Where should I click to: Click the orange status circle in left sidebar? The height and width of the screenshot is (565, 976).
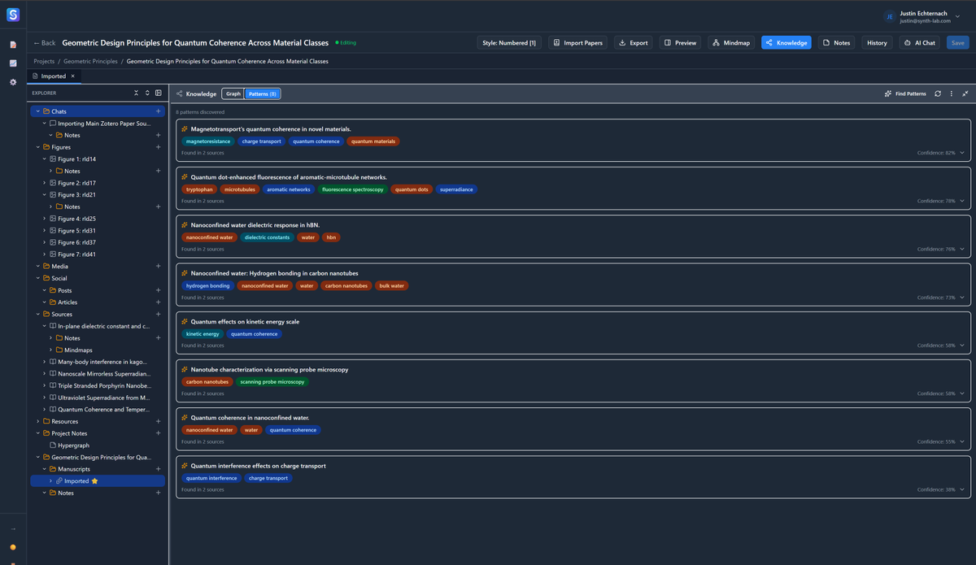(x=13, y=547)
